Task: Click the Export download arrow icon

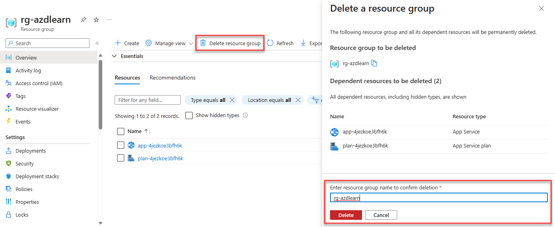Action: pos(303,43)
